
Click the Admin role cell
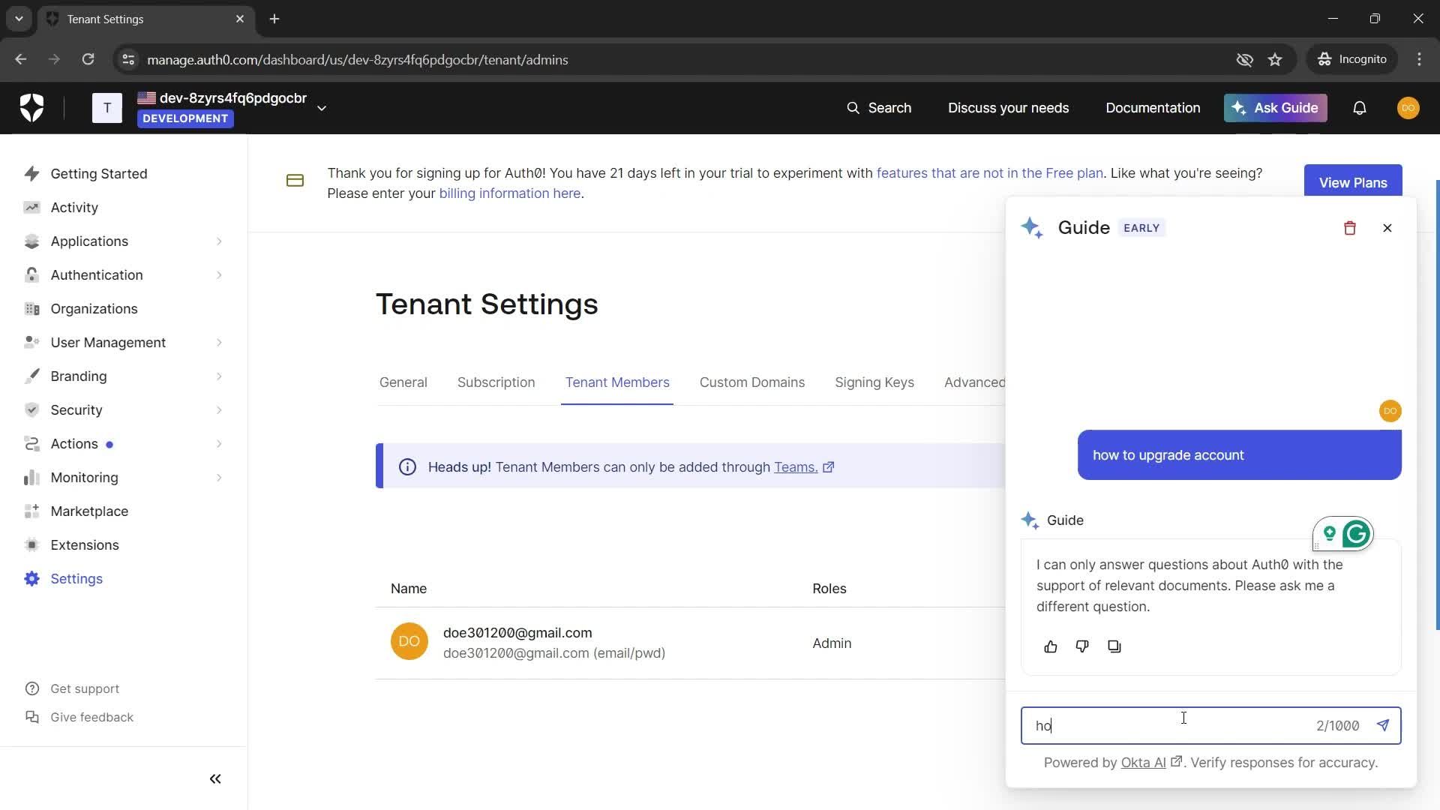pyautogui.click(x=832, y=643)
